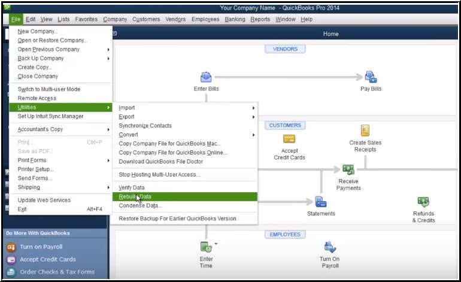Click Order Checks & Tax Forms sidebar icon
Viewport: 461px width, 282px height.
pyautogui.click(x=11, y=272)
